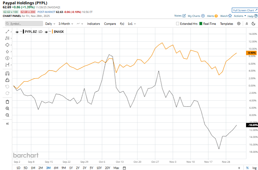The height and width of the screenshot is (170, 258).
Task: Open the Compare menu
Action: pos(110,24)
